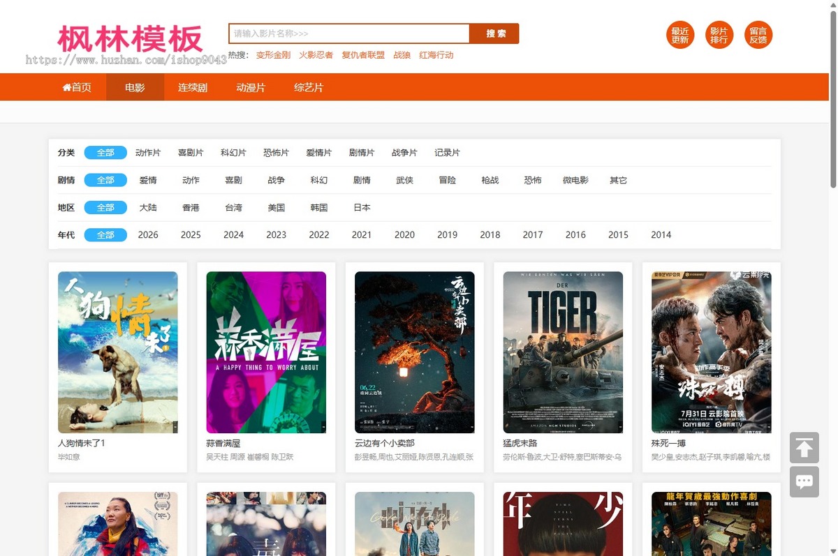Open the 蒜香满屋 movie poster
The width and height of the screenshot is (838, 556).
266,352
